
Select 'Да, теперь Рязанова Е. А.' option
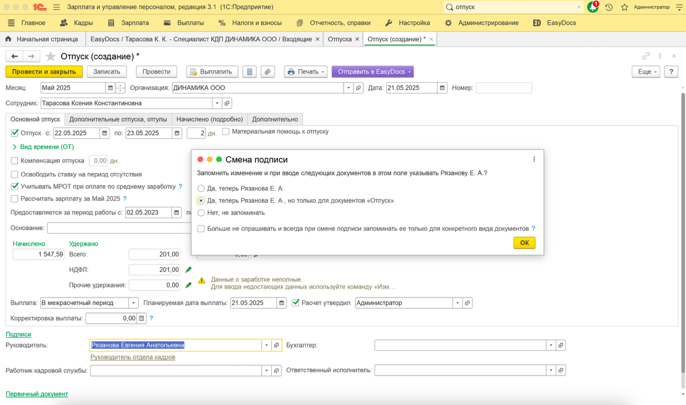click(201, 188)
